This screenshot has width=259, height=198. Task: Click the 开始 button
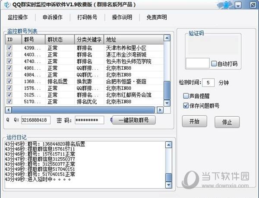click(x=194, y=121)
